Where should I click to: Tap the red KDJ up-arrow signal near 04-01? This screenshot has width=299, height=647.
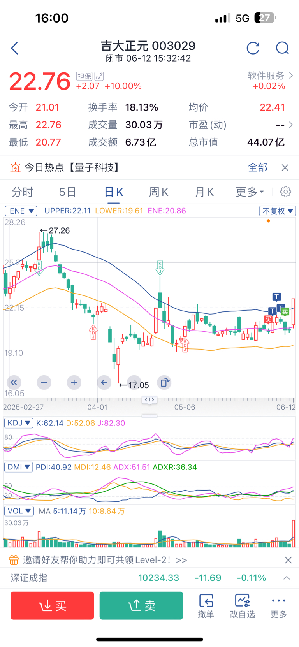tap(93, 332)
